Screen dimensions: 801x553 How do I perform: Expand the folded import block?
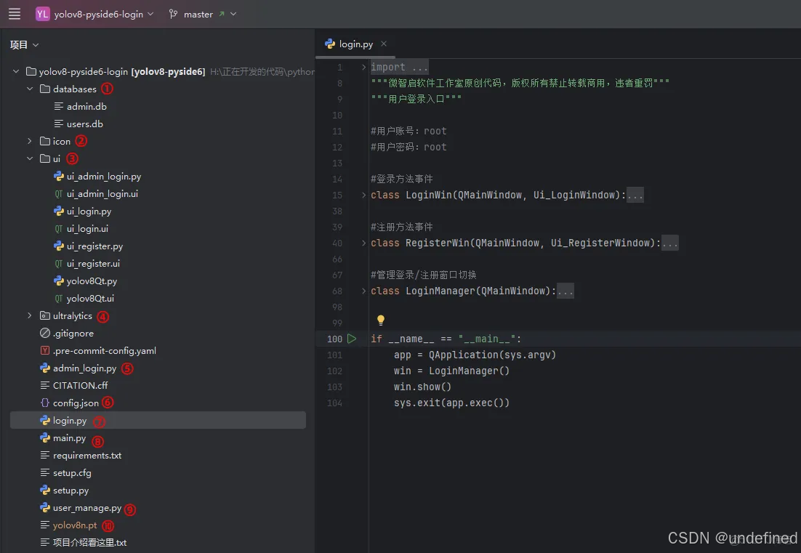(363, 67)
